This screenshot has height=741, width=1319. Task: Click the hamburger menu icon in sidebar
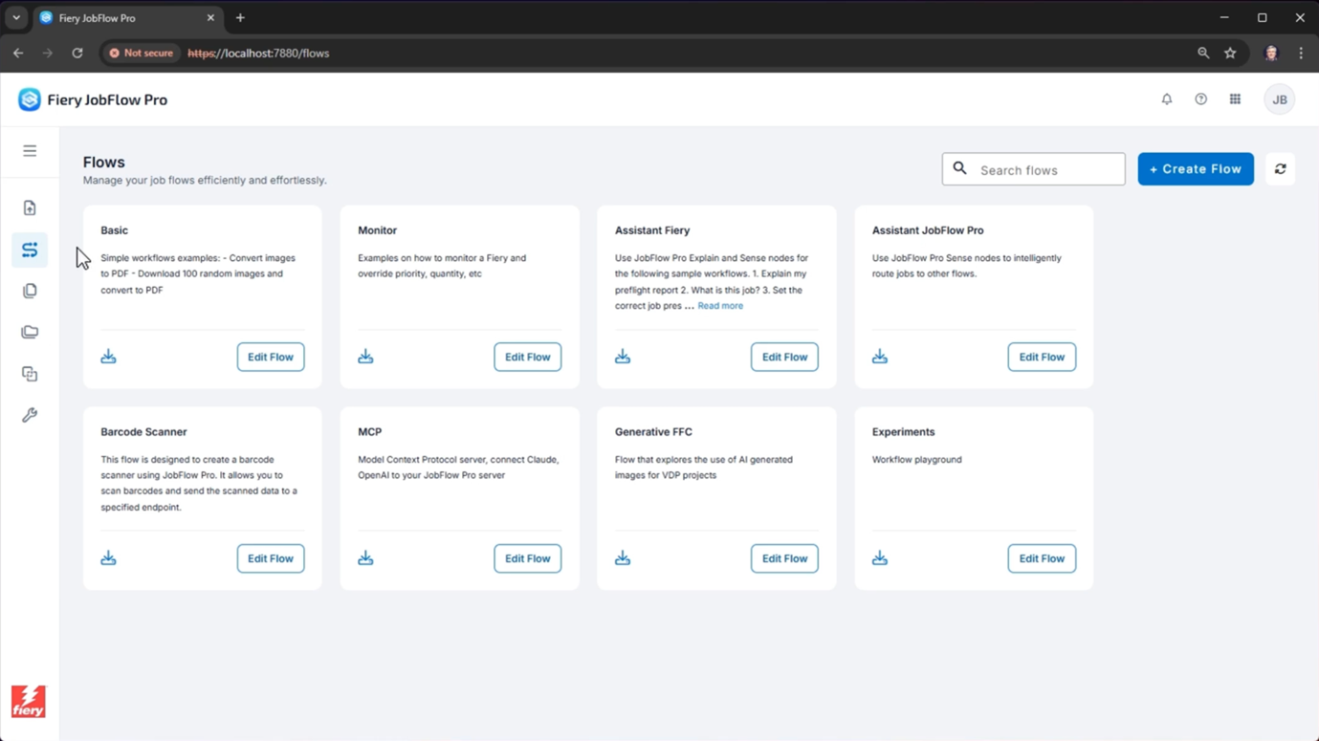pyautogui.click(x=30, y=151)
